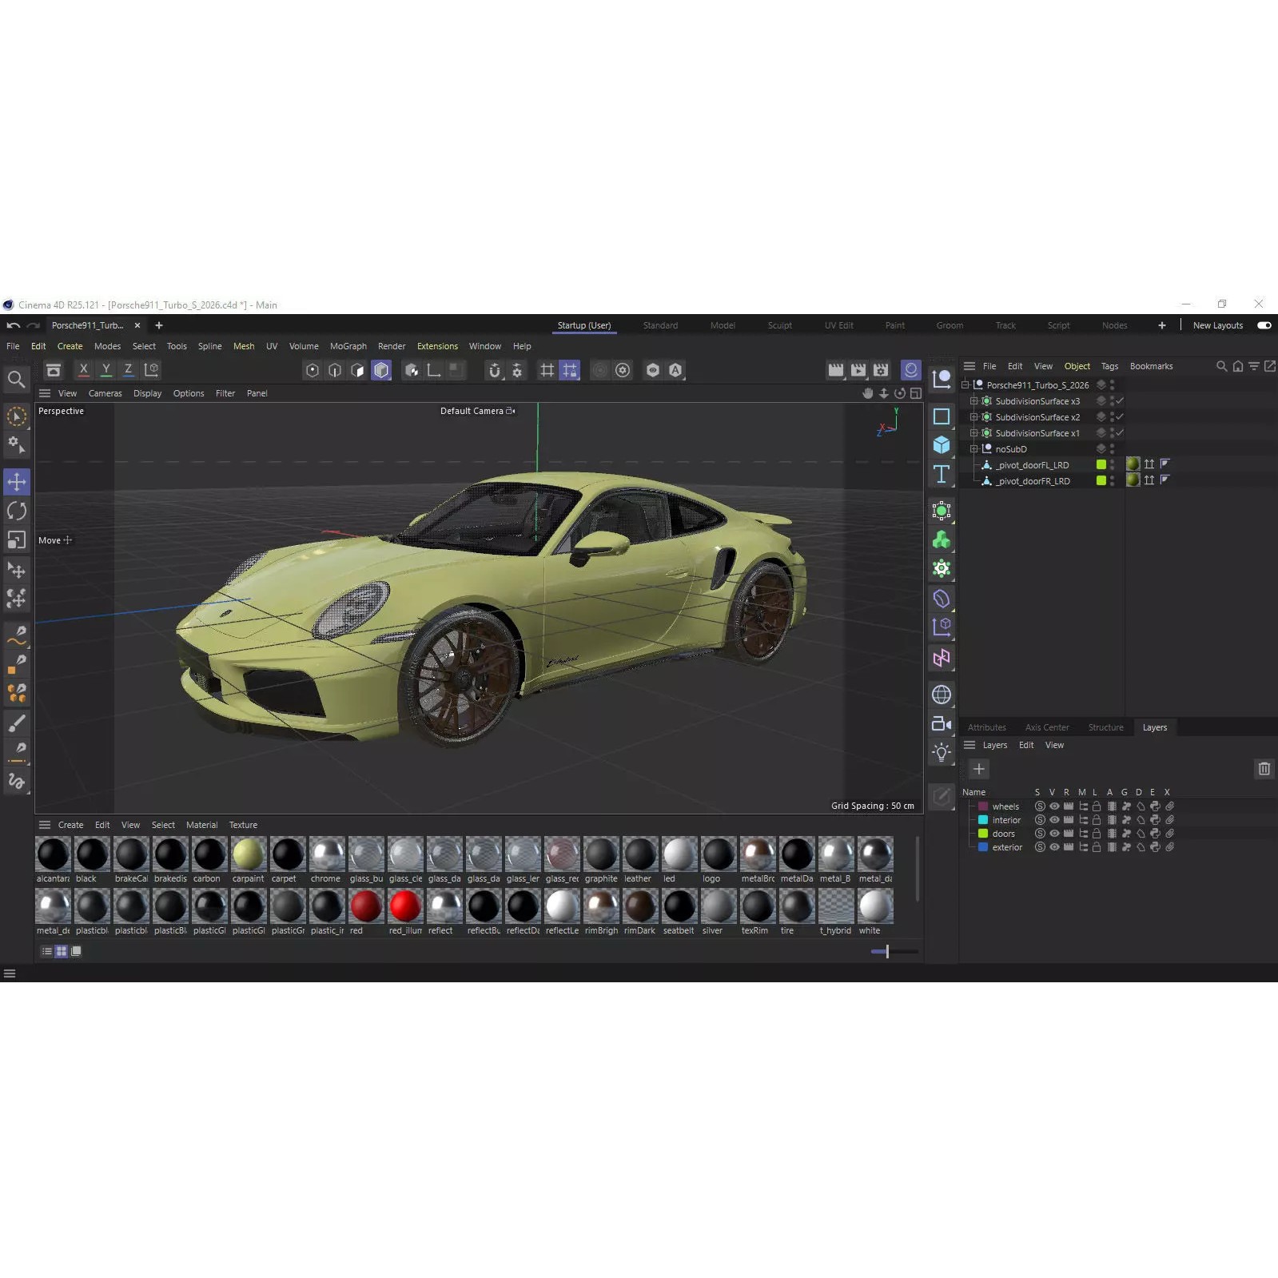
Task: Select the red_illum material
Action: pos(405,906)
